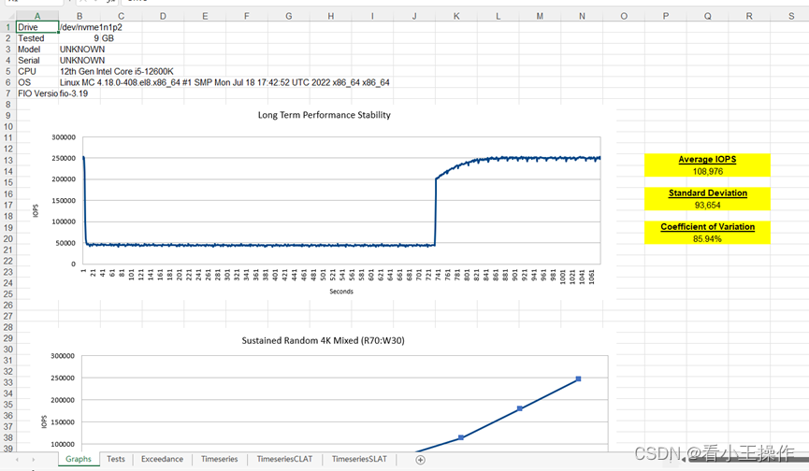This screenshot has height=471, width=809.
Task: Click the Seconds axis label in first chart
Action: pos(341,292)
